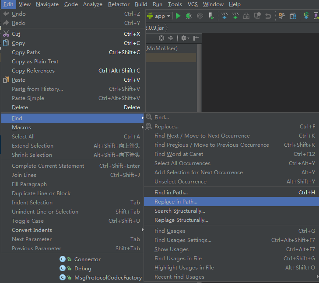Open project structure wrench icon

tap(282, 16)
